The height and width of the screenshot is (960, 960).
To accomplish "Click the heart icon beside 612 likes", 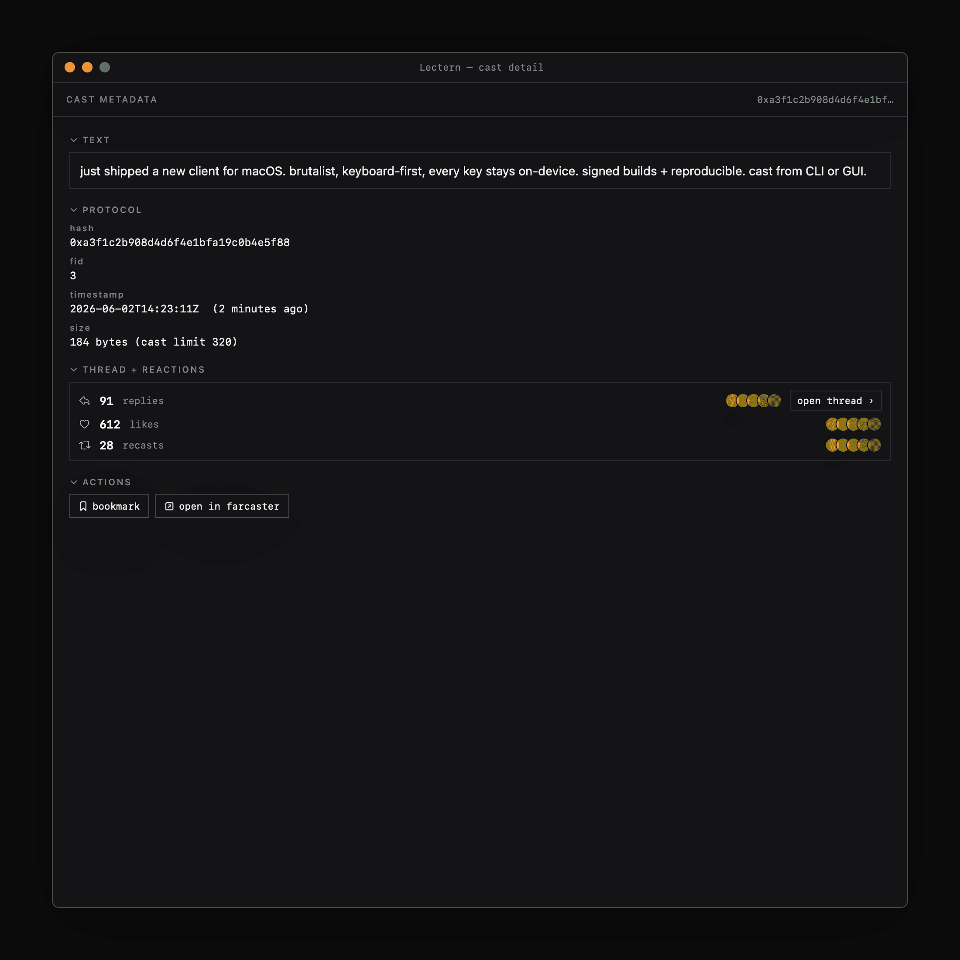I will (85, 424).
